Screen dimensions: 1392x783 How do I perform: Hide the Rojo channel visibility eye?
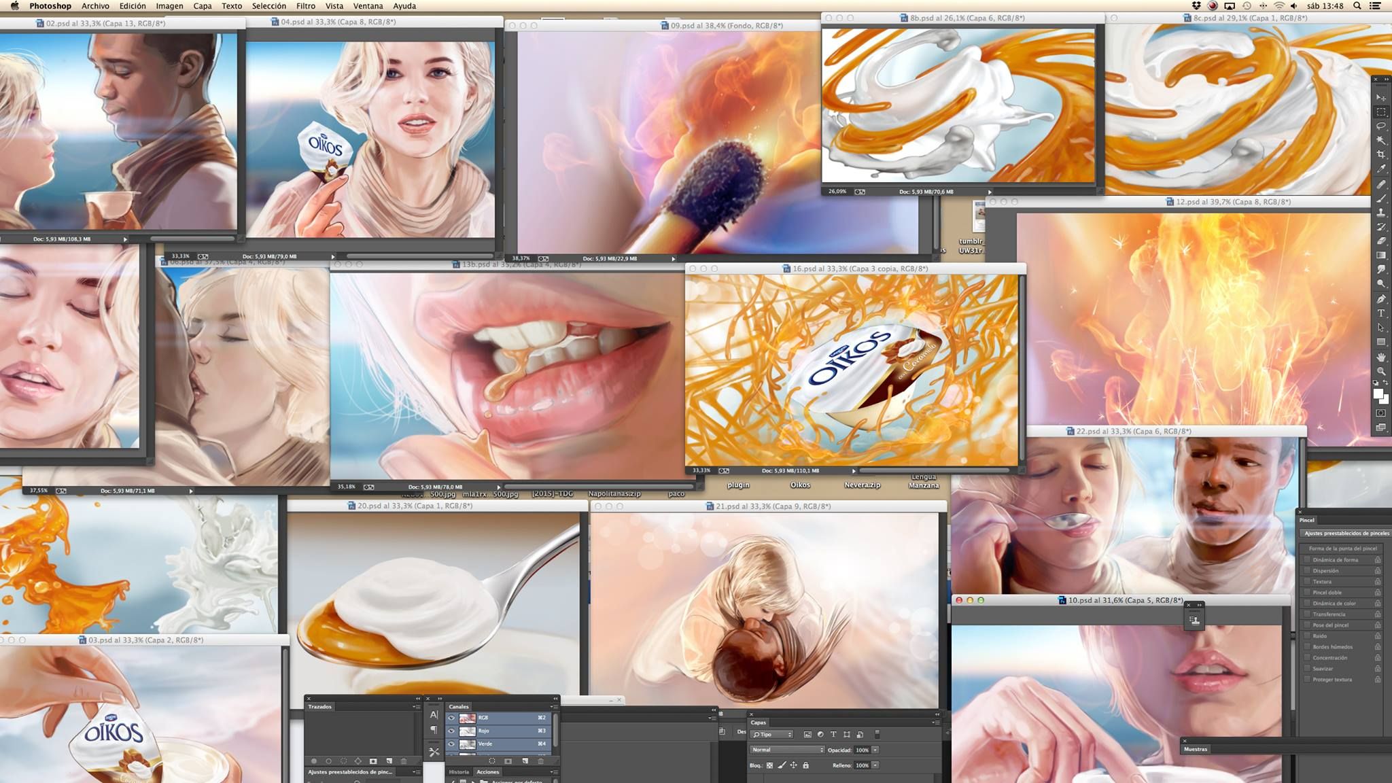(451, 731)
